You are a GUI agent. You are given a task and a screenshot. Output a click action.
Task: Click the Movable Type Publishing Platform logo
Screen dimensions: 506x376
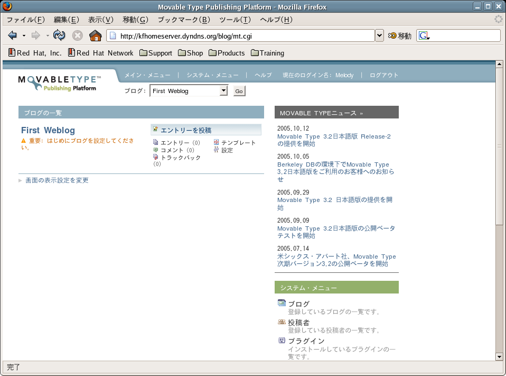coord(60,84)
